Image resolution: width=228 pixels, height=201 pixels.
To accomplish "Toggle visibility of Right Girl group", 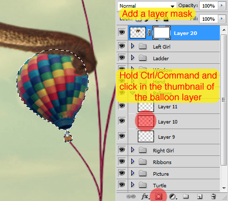I will point(122,150).
